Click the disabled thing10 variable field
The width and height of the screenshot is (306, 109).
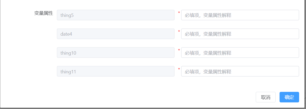tap(116, 53)
